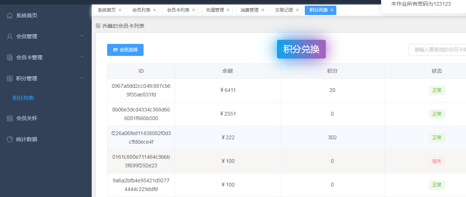Click the points value 20
466x197 pixels.
pos(332,90)
